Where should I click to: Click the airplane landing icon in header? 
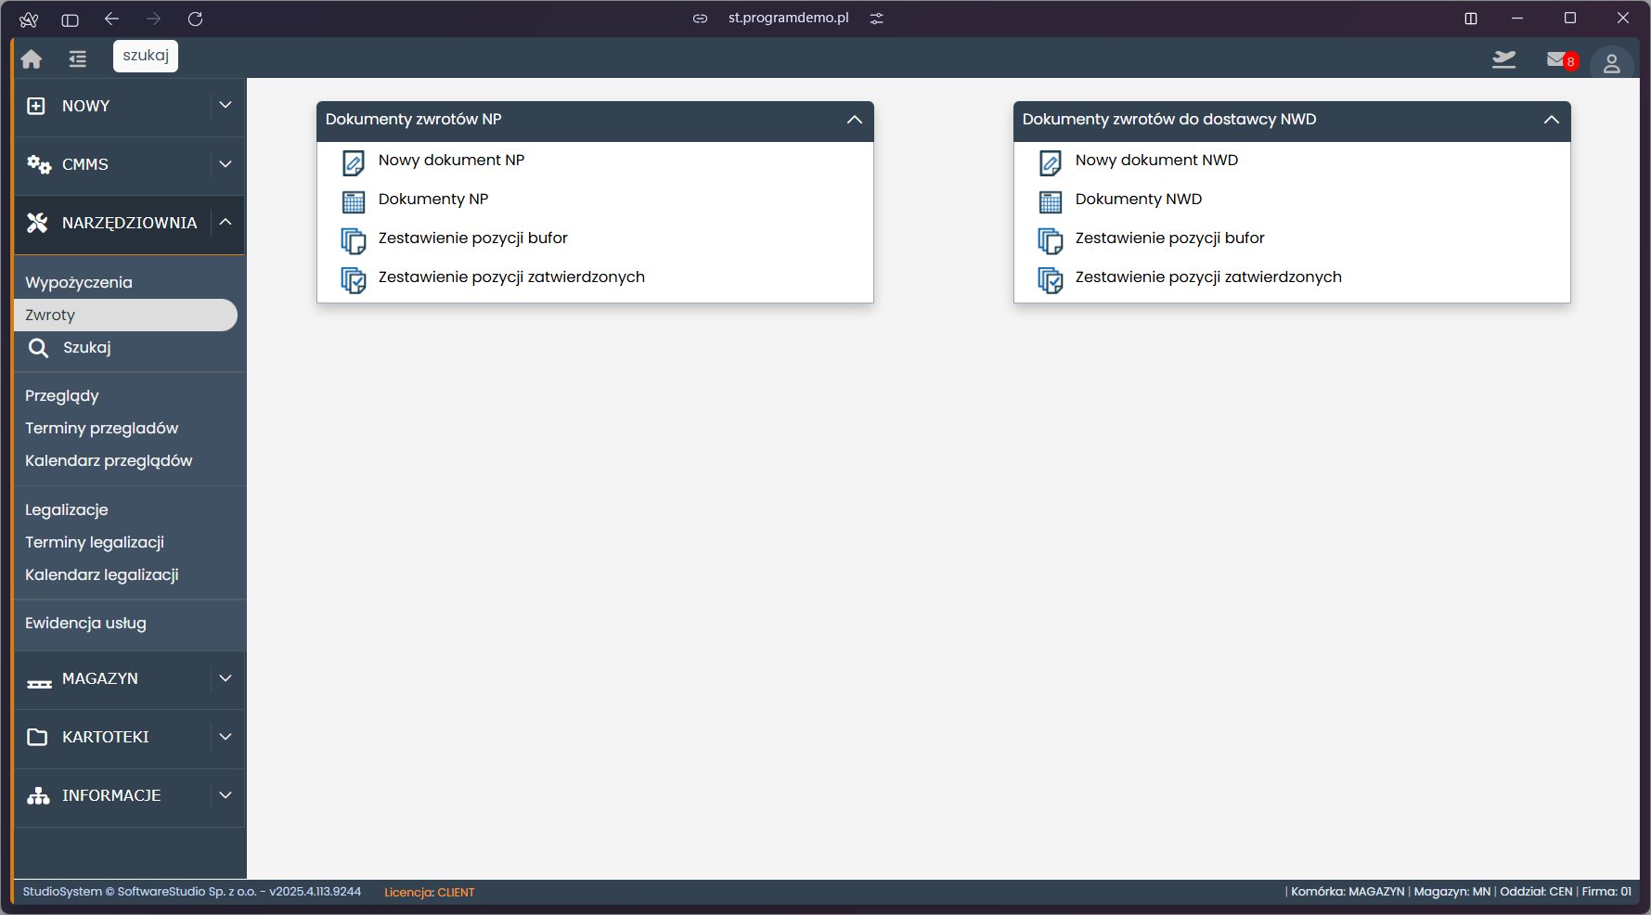pyautogui.click(x=1503, y=59)
